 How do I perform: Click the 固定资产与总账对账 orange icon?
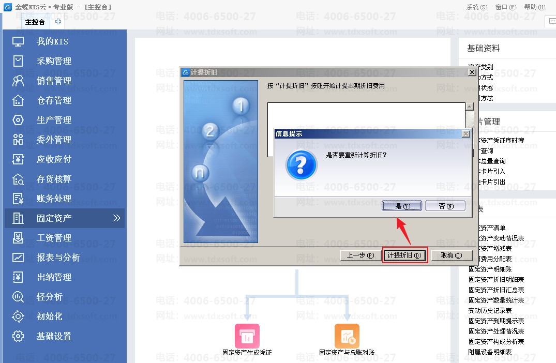pos(347,336)
